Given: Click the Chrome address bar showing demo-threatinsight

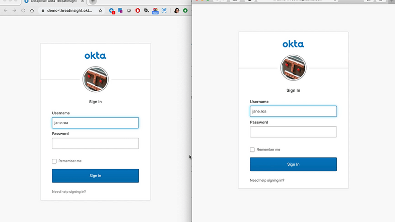Looking at the screenshot, I should [69, 10].
